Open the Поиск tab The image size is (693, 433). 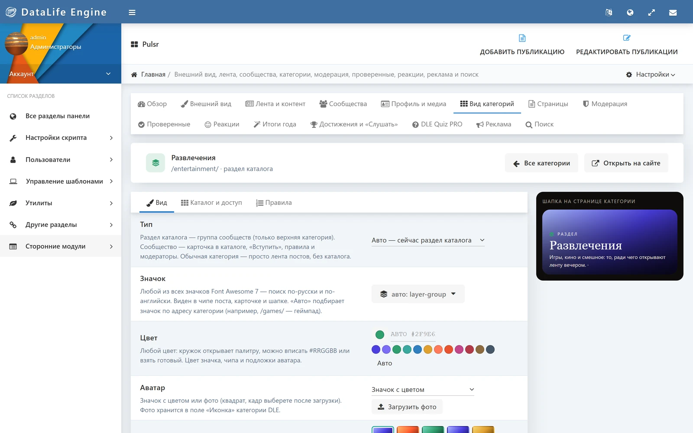540,124
